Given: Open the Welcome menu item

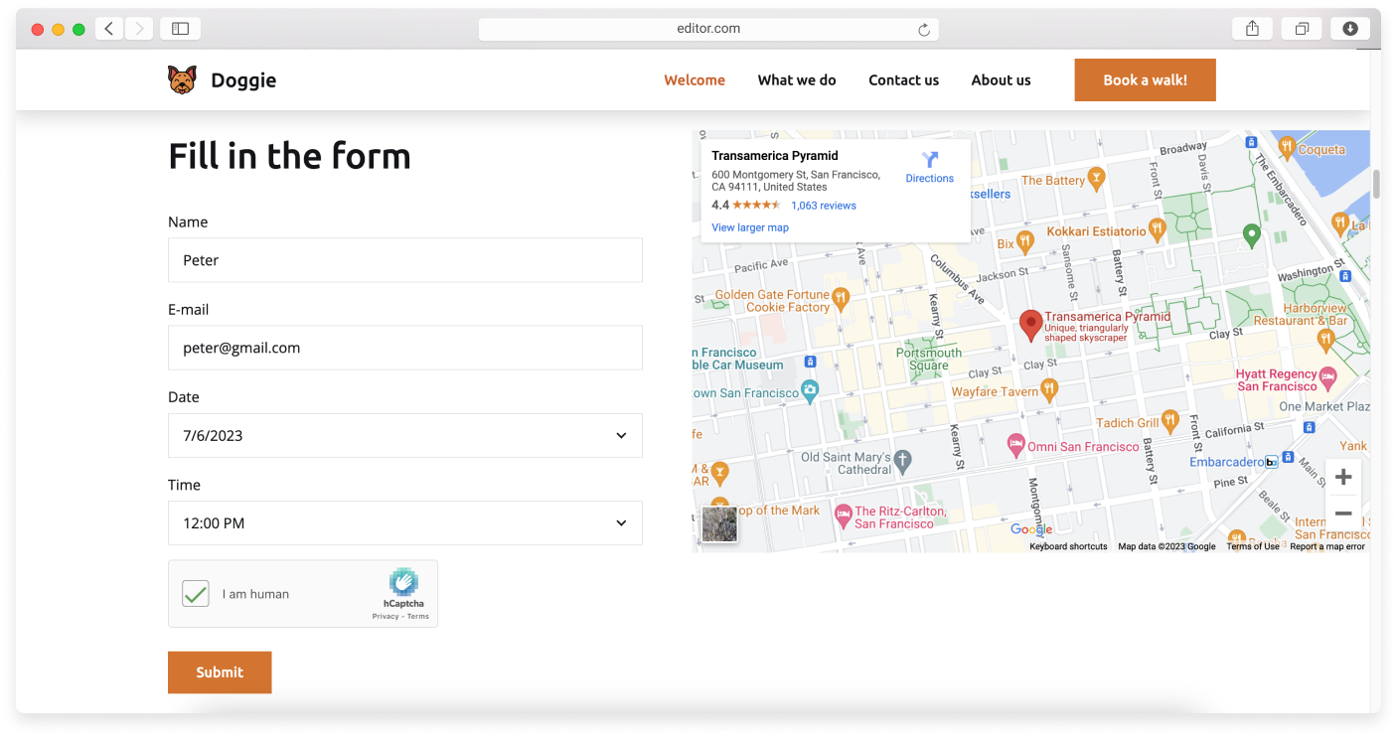Looking at the screenshot, I should tap(695, 80).
